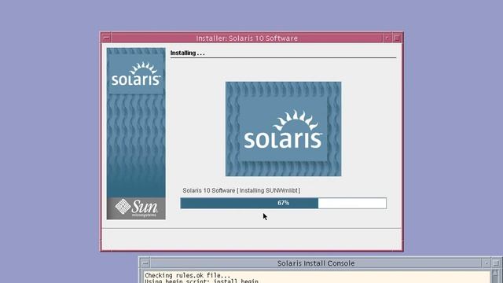
Task: Click the central Solaris splash image
Action: [x=283, y=129]
